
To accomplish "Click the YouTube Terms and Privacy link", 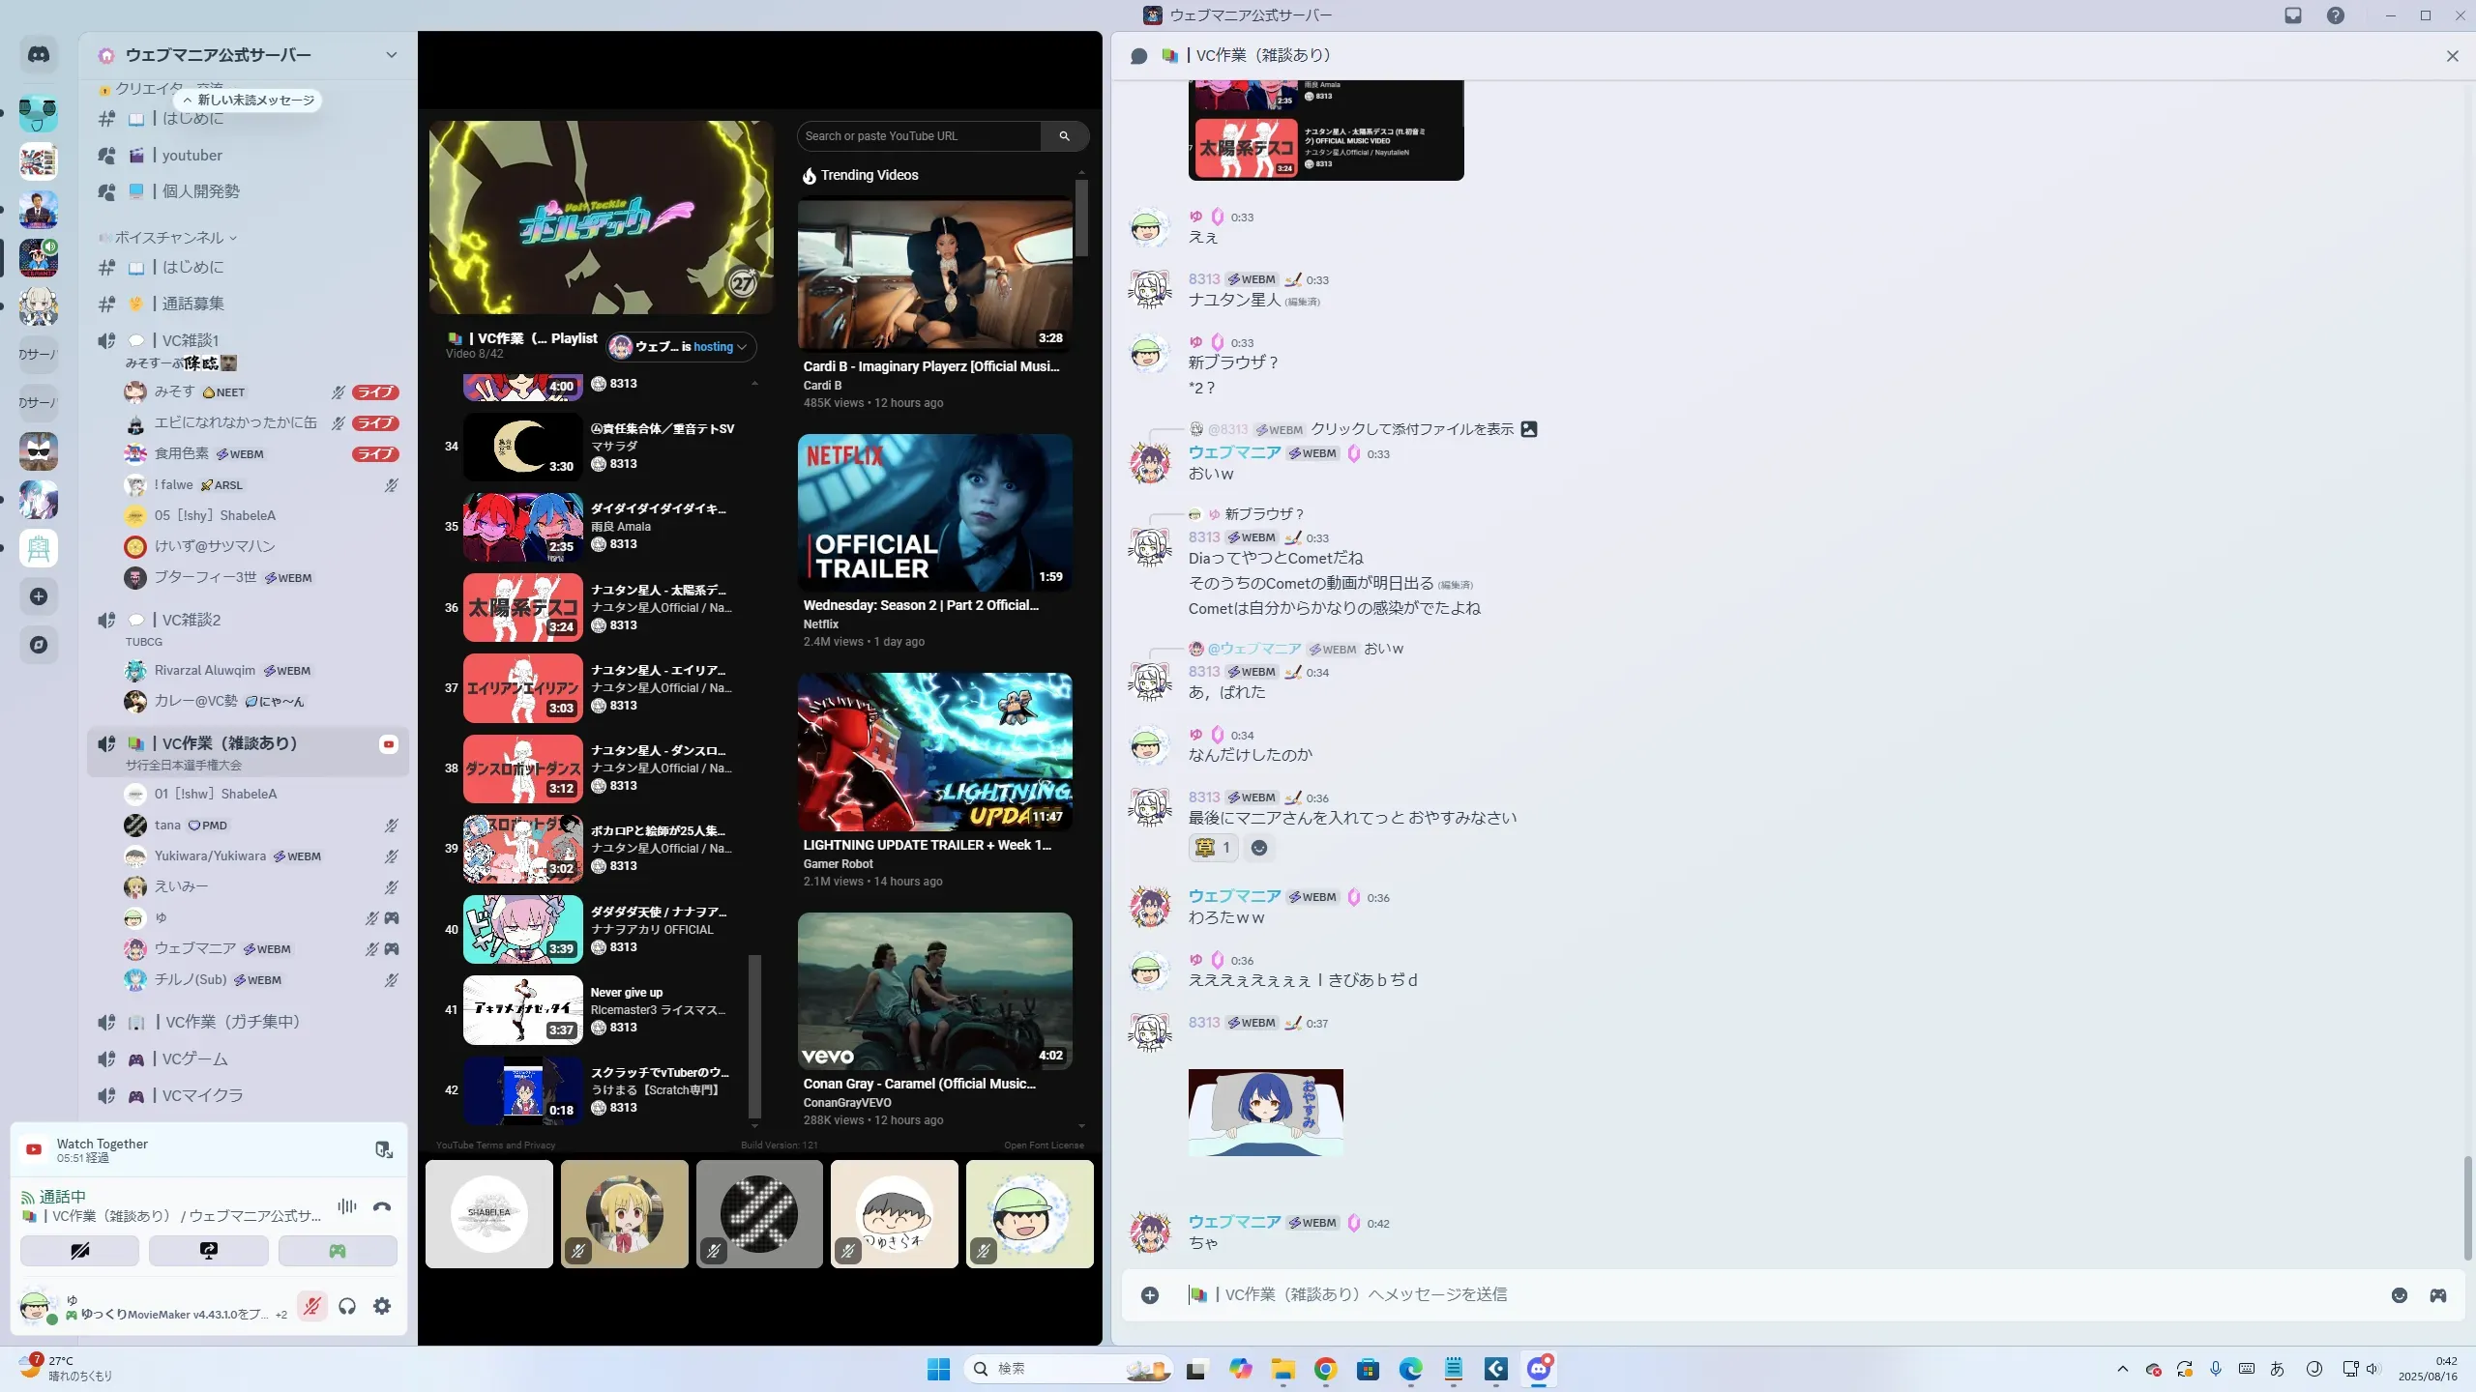I will click(x=495, y=1145).
